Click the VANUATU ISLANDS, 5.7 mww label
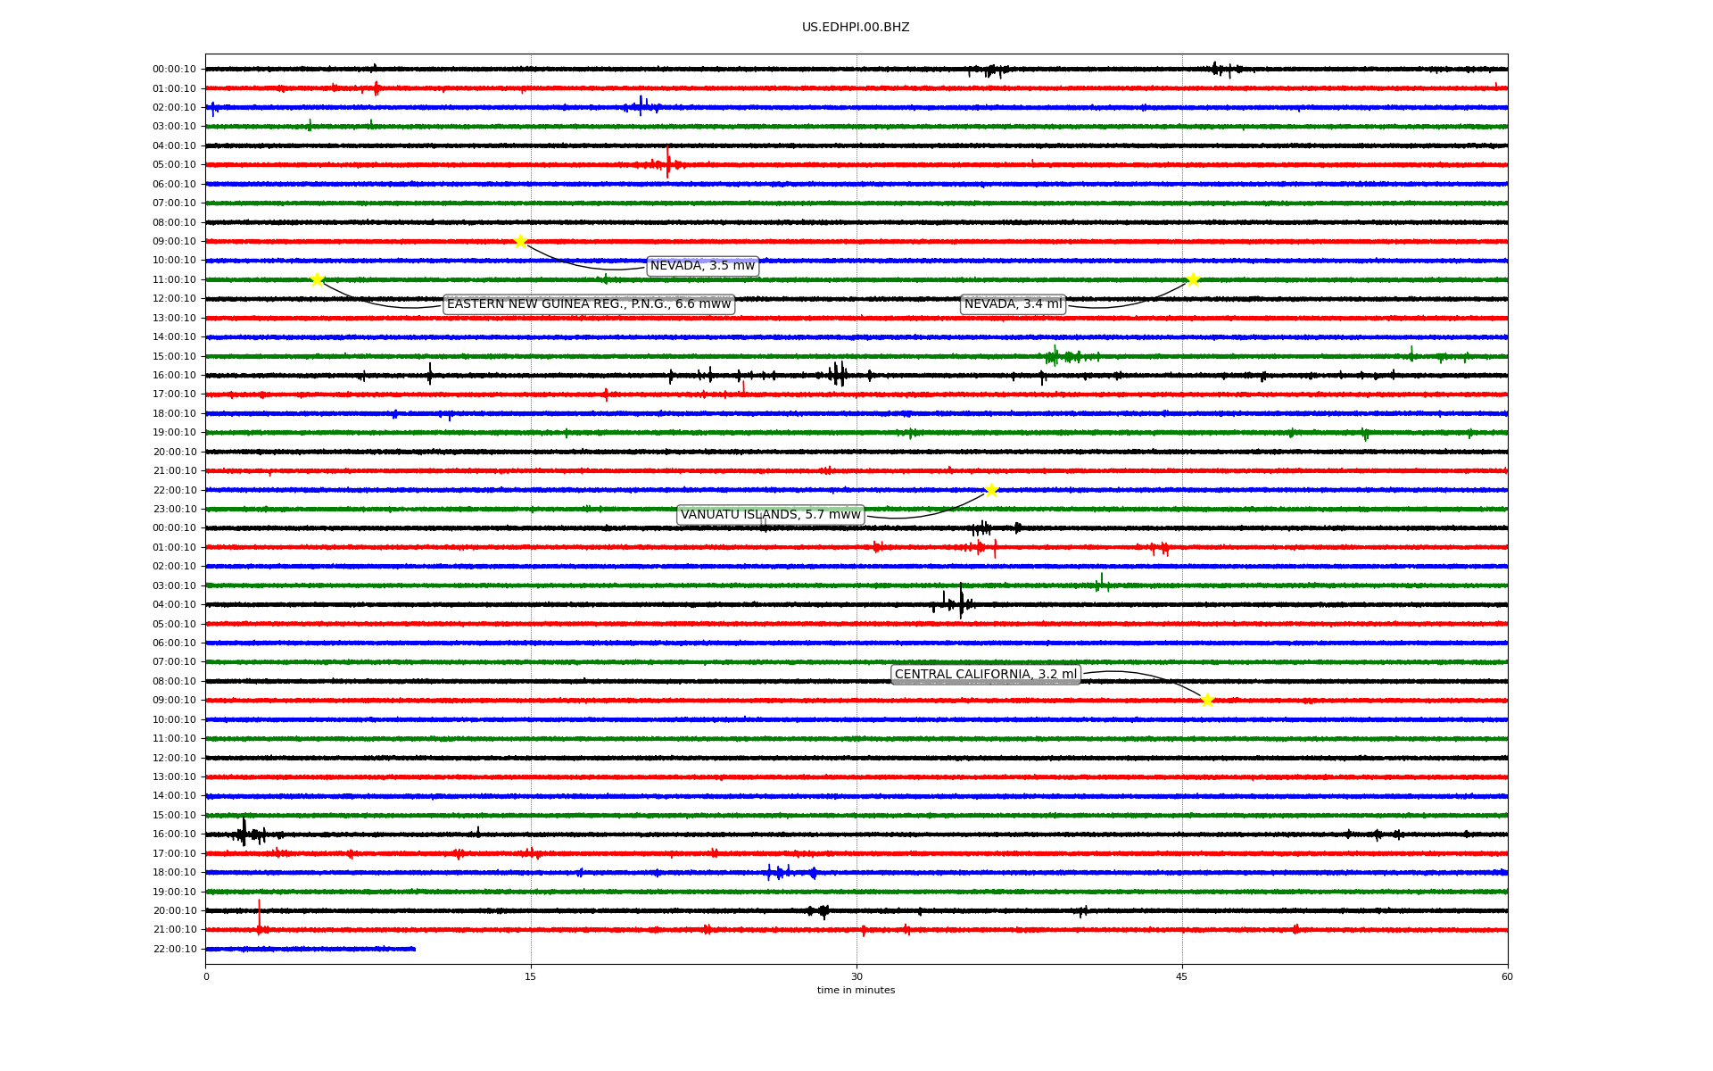 (770, 515)
